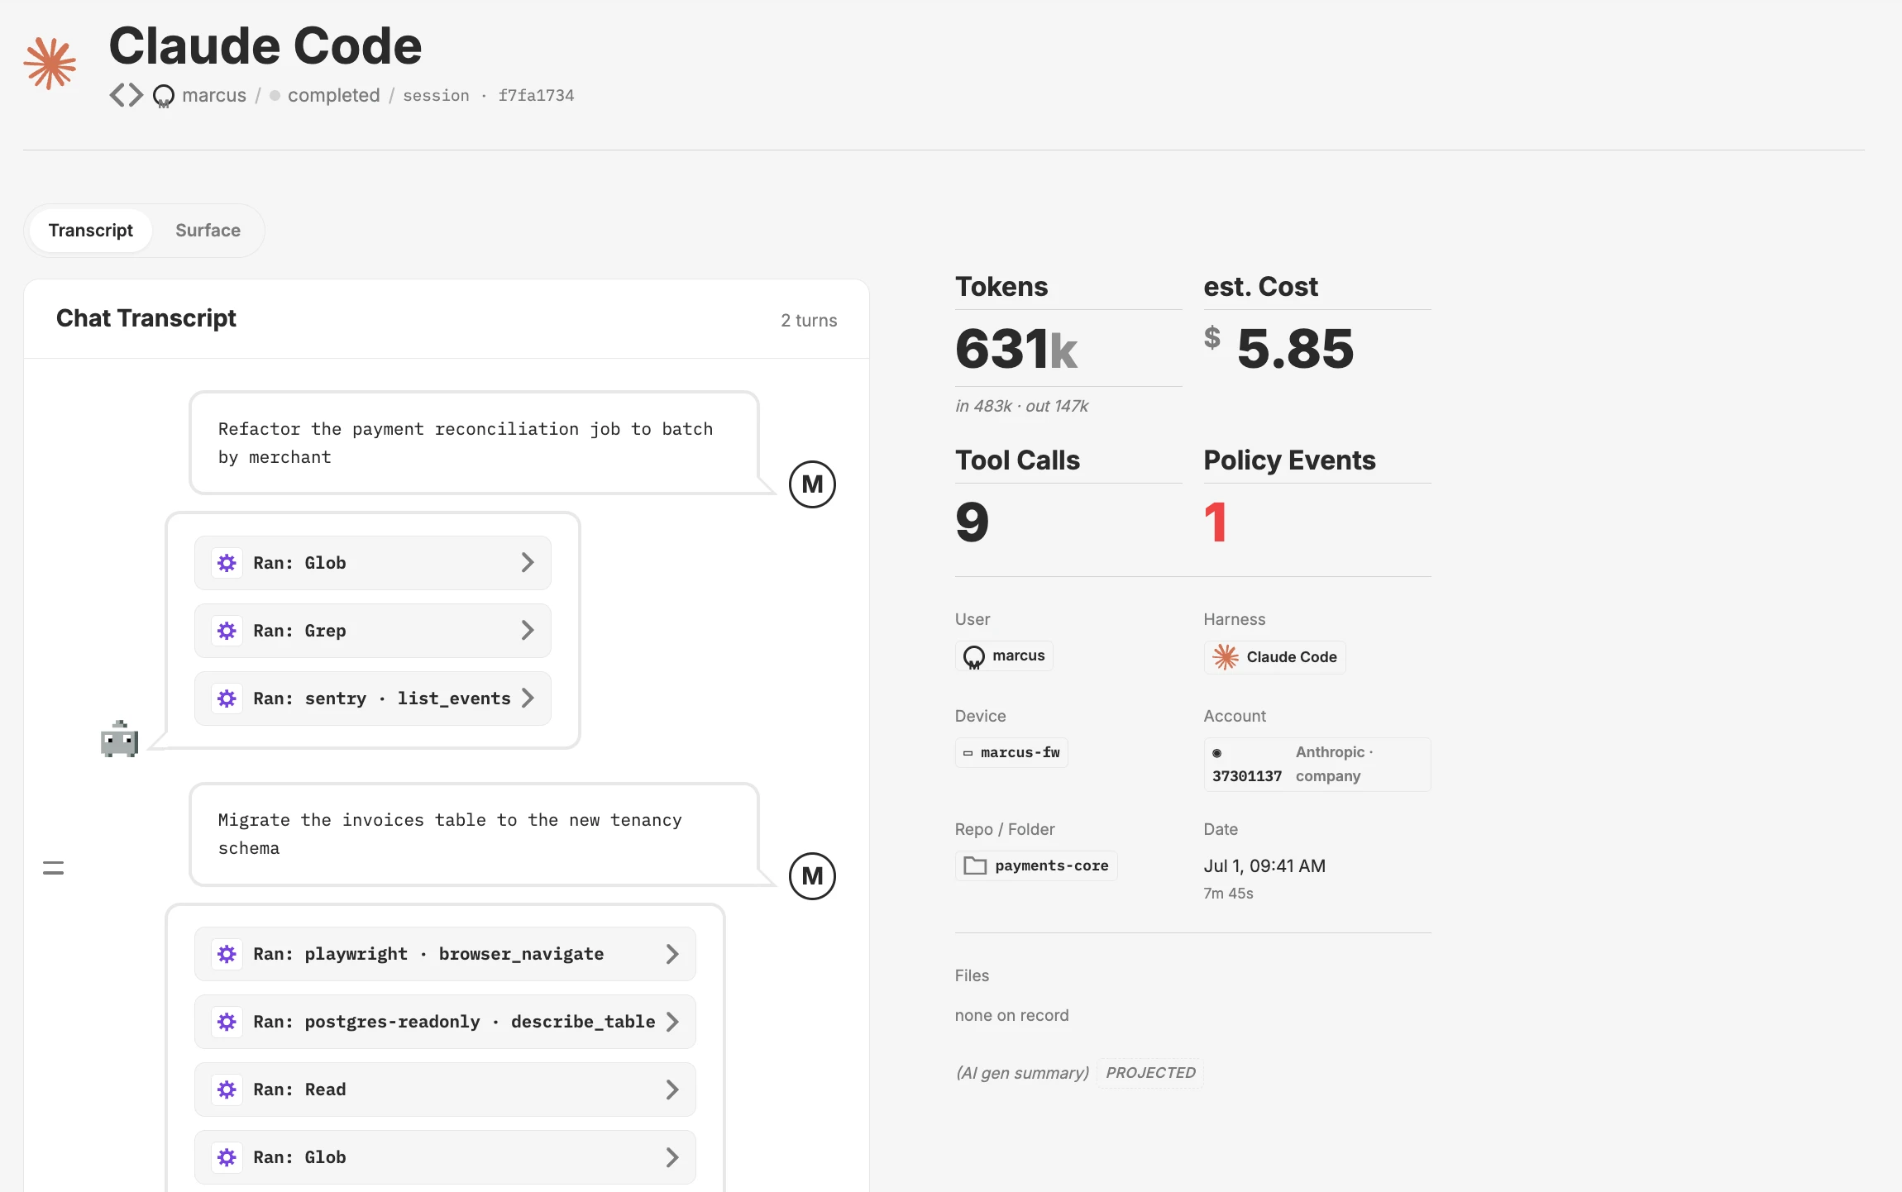1902x1192 pixels.
Task: Click the session id f7fa1734
Action: [x=536, y=96]
